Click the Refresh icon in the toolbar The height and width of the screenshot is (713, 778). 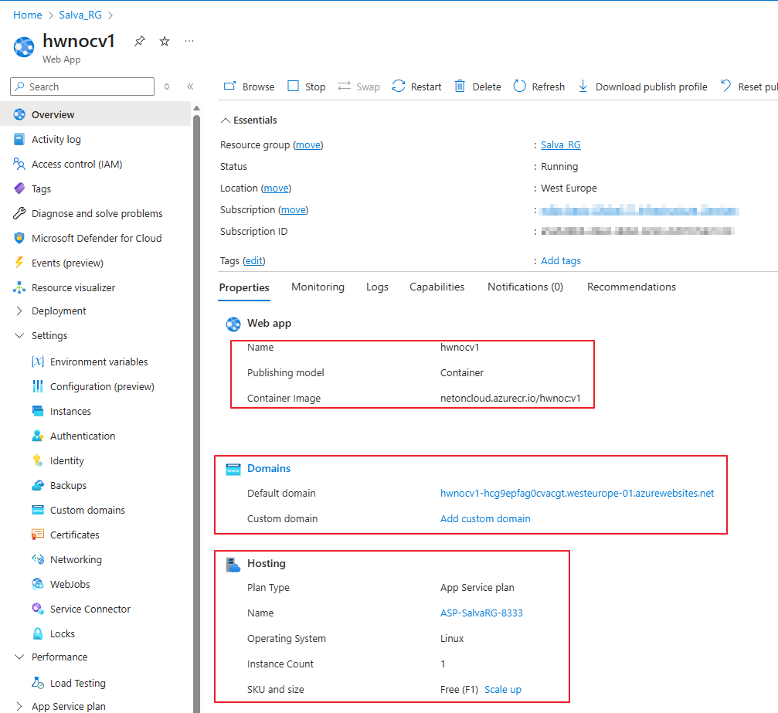click(x=520, y=87)
